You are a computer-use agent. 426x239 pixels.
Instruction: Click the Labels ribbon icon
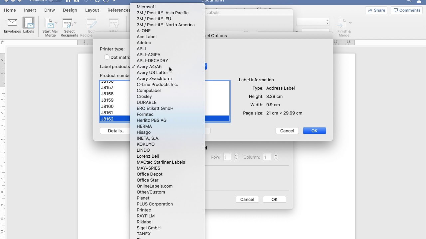click(28, 26)
